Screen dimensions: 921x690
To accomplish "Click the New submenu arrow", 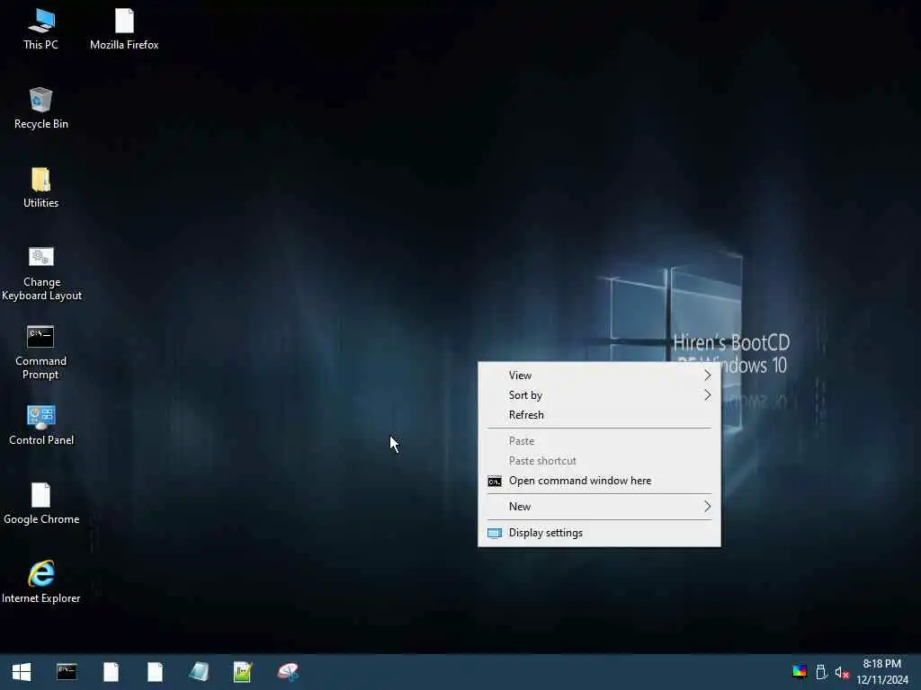I will pyautogui.click(x=707, y=507).
